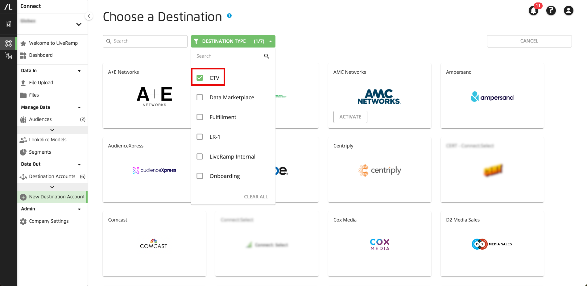Open the document icon in left rail
This screenshot has height=286, width=587.
pyautogui.click(x=9, y=24)
